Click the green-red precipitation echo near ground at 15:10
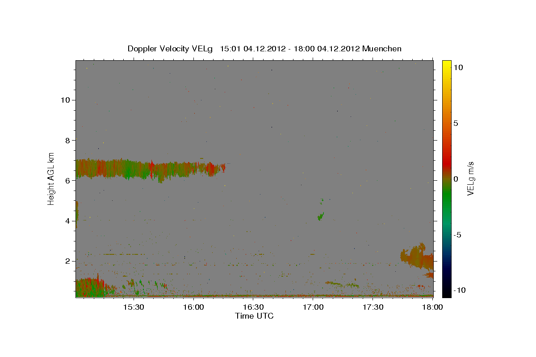Screen dimensions: 536x357 92,287
